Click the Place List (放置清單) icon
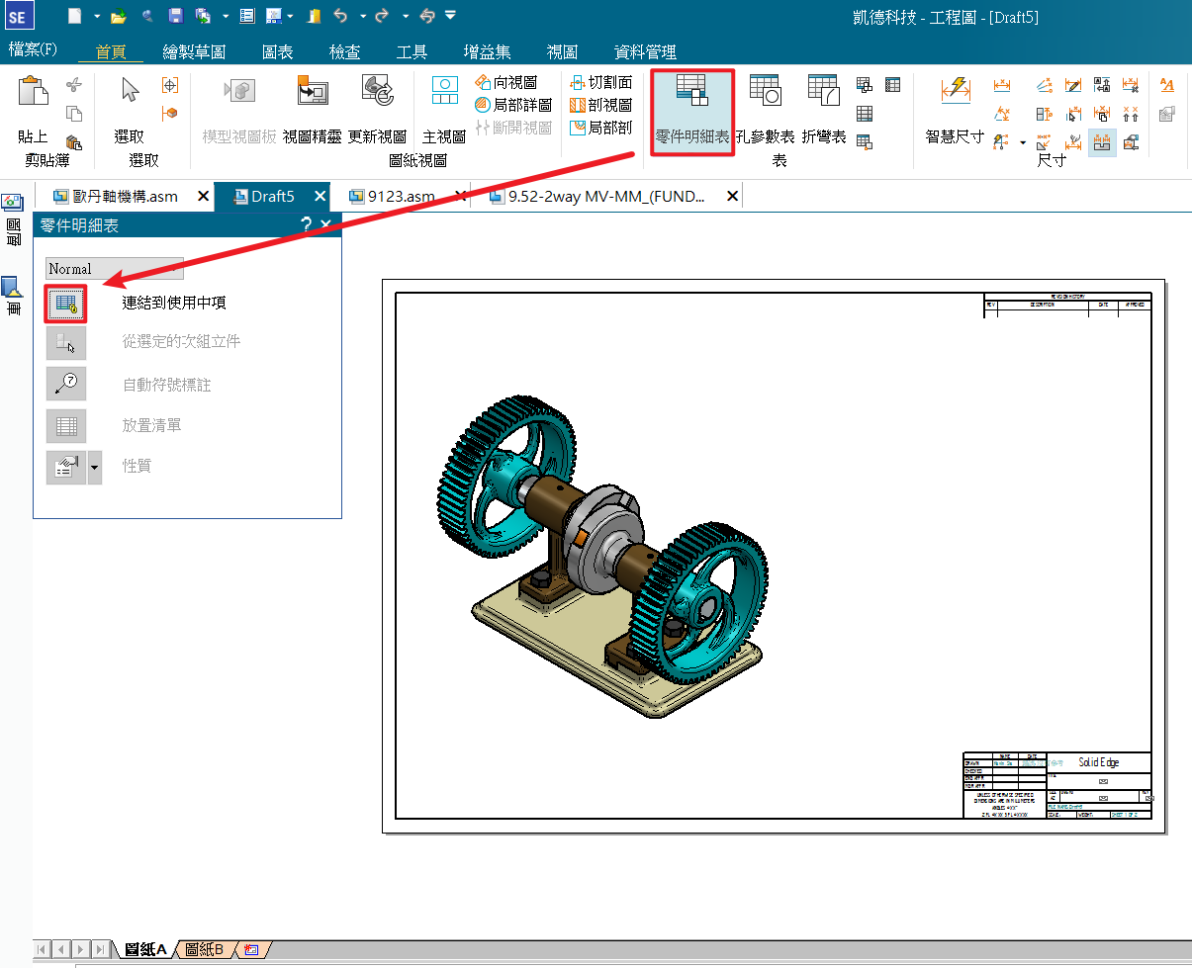Screen dimensions: 1192x968 [x=65, y=425]
